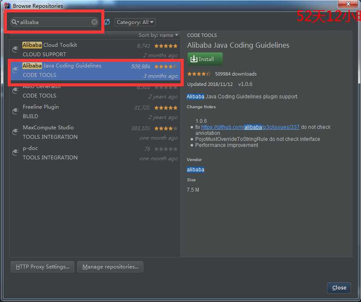Install the Alibaba Java Coding Guidelines plugin

(205, 59)
